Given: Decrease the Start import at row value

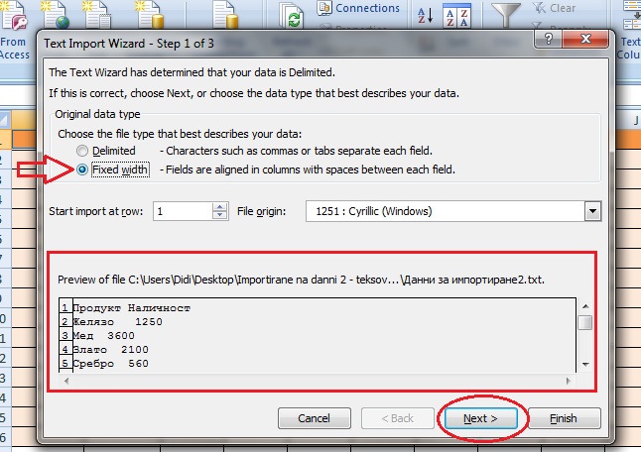Looking at the screenshot, I should click(x=220, y=216).
